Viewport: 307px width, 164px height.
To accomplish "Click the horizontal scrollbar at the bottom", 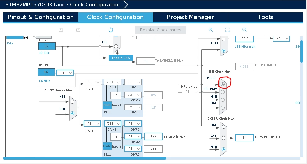I will pos(85,158).
